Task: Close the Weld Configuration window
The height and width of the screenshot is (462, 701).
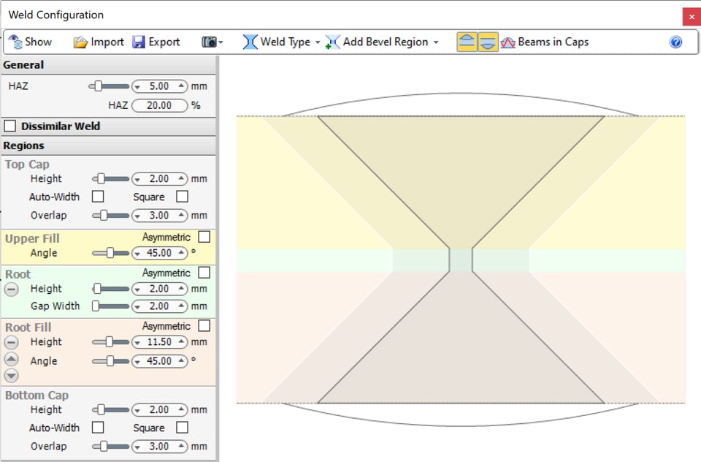Action: (x=692, y=17)
